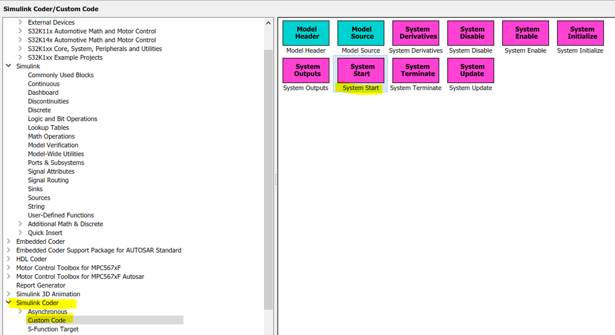Open the Sources library
Viewport: 615px width, 335px height.
click(x=39, y=198)
